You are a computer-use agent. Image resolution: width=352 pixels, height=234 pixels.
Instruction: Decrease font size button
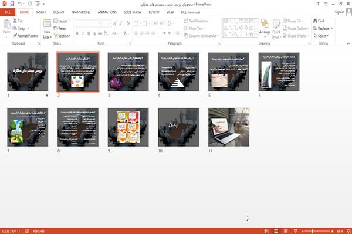click(120, 23)
